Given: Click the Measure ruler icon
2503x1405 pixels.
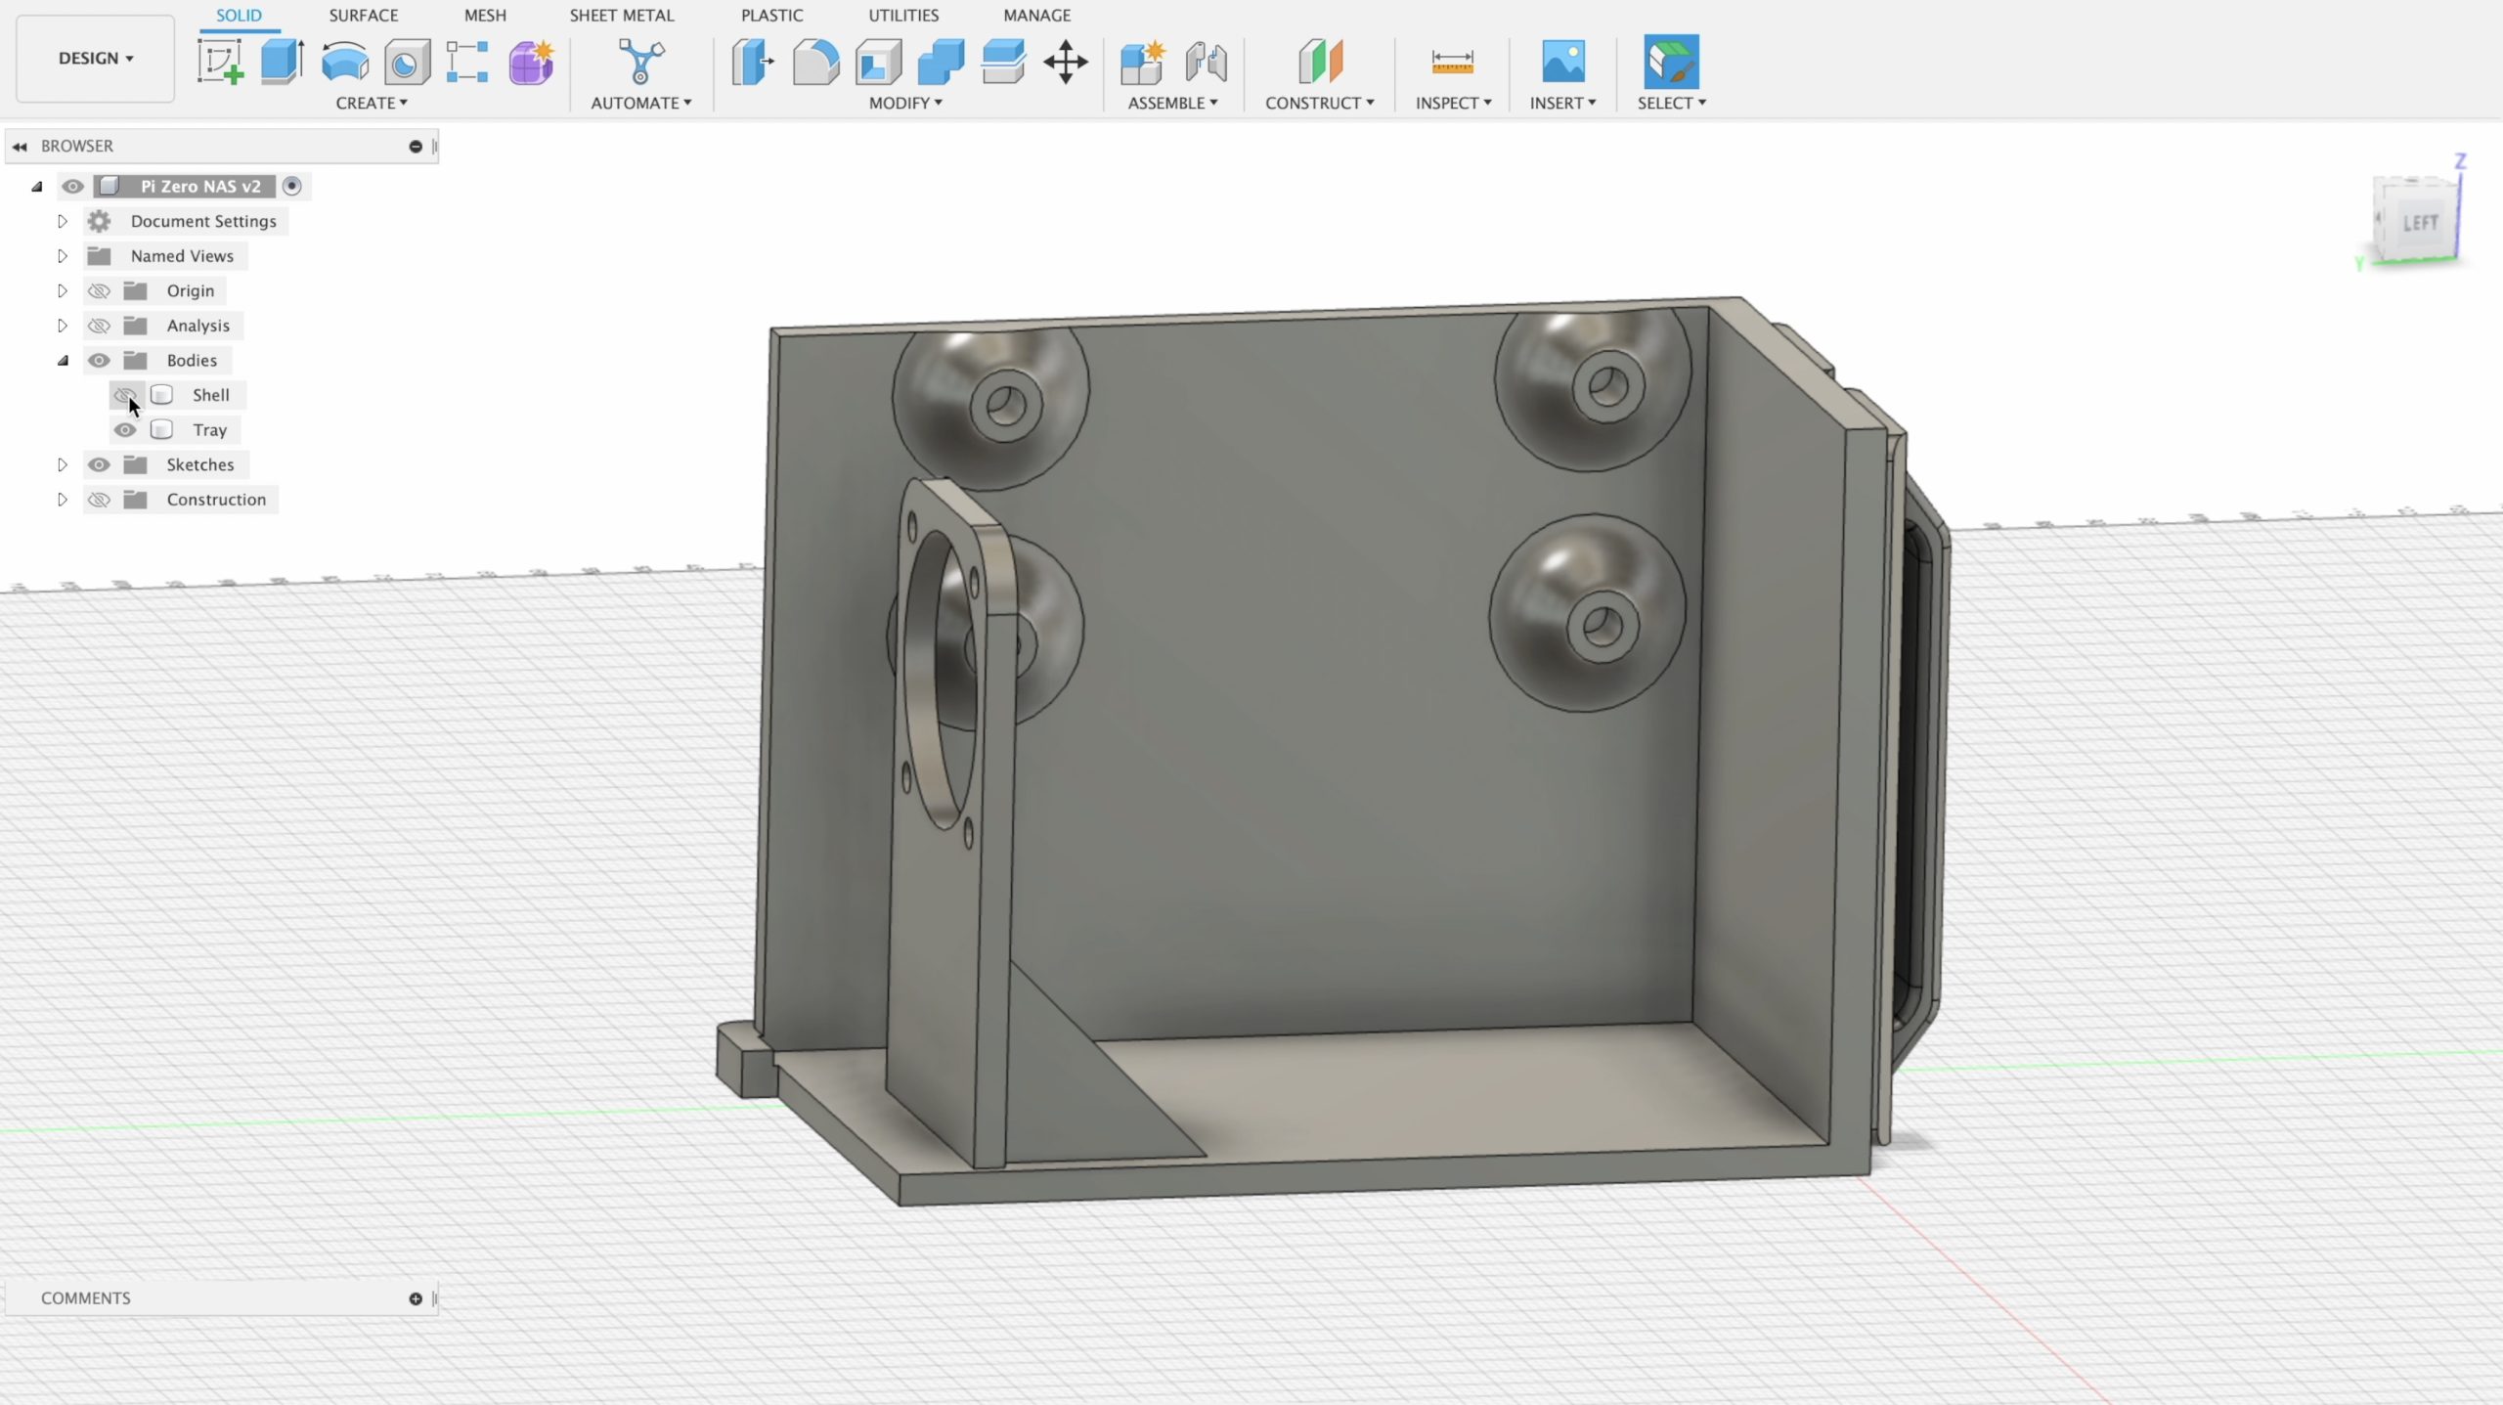Looking at the screenshot, I should (1452, 63).
